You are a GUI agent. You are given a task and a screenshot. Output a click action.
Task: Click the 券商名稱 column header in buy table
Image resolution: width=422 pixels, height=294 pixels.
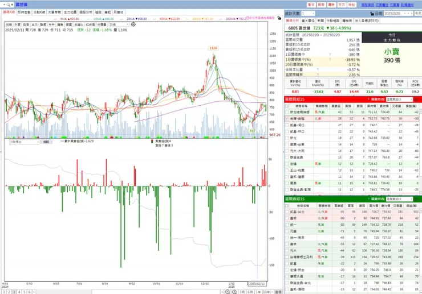click(301, 106)
